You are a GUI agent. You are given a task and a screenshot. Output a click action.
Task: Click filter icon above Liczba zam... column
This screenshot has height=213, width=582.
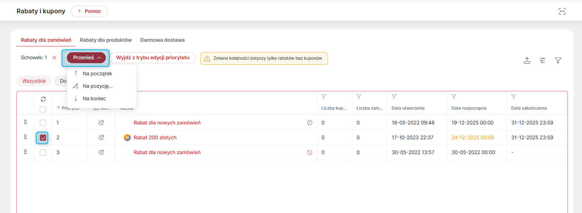pyautogui.click(x=359, y=96)
